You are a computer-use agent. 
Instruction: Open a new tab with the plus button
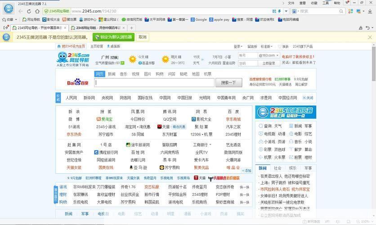coord(131,28)
